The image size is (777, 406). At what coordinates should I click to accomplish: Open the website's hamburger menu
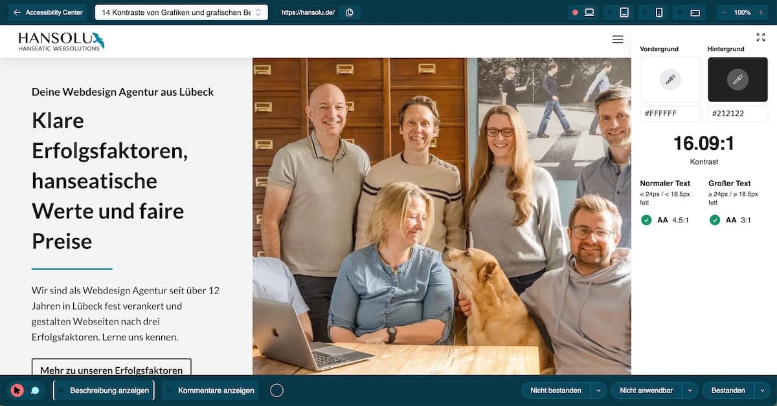pos(617,39)
